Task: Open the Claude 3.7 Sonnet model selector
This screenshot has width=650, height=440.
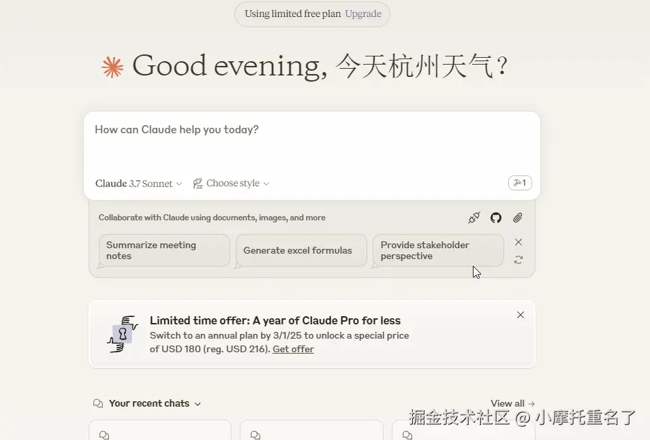Action: pyautogui.click(x=138, y=184)
